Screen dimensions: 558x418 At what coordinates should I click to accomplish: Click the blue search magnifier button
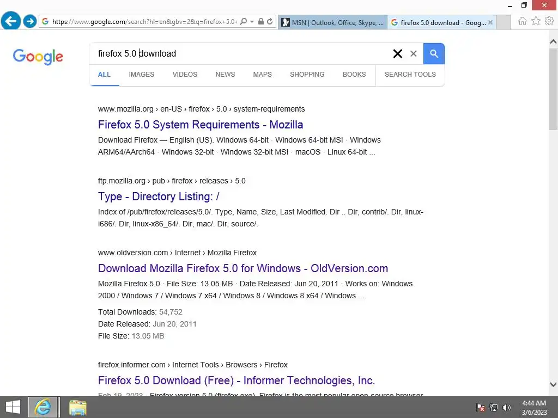434,54
